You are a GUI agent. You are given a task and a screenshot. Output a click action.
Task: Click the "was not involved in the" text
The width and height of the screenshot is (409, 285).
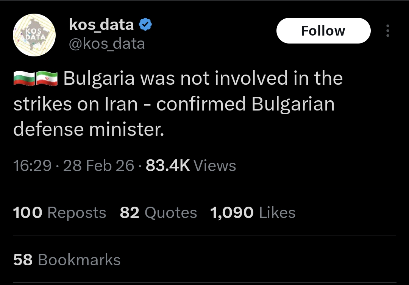click(242, 78)
